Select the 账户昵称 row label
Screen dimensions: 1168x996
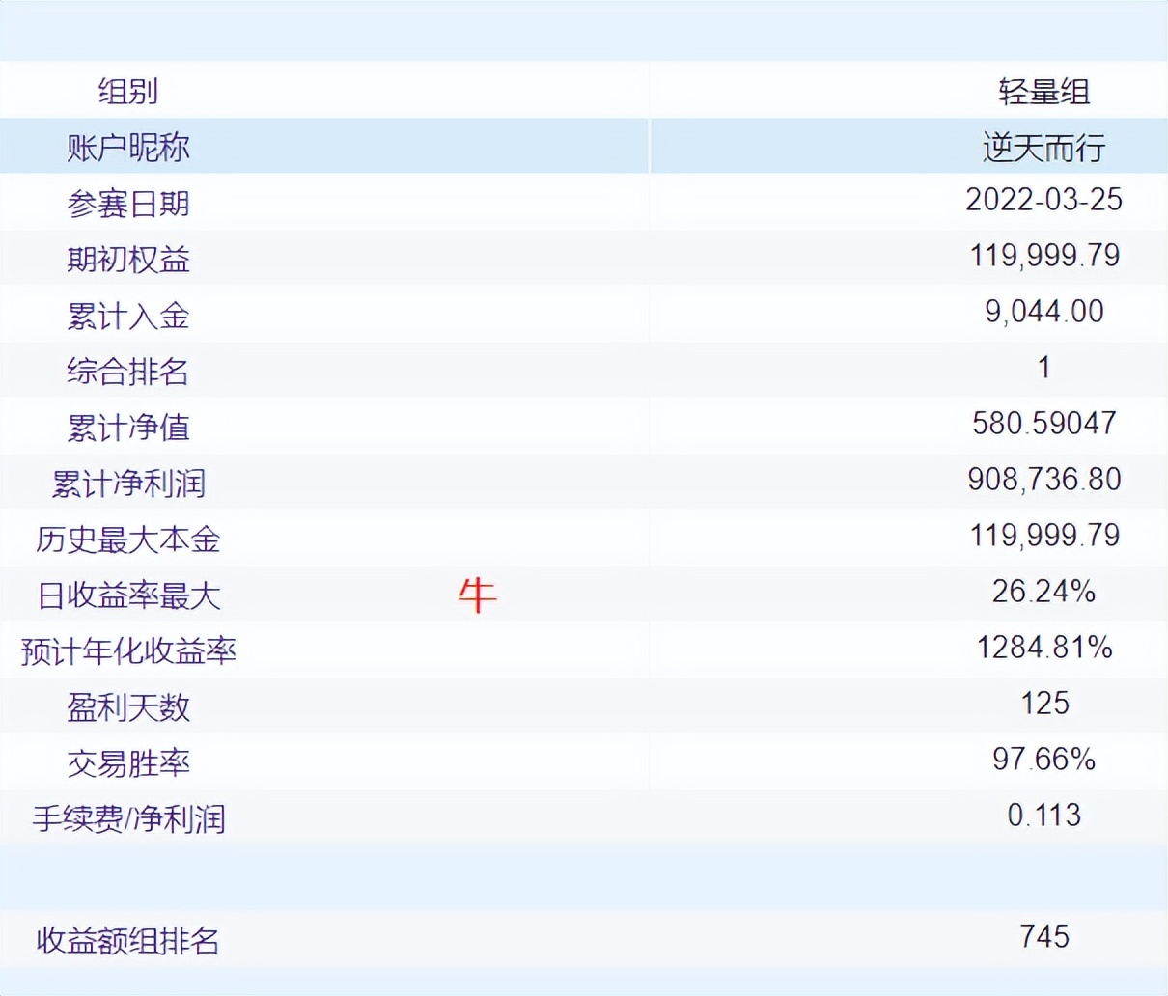128,148
